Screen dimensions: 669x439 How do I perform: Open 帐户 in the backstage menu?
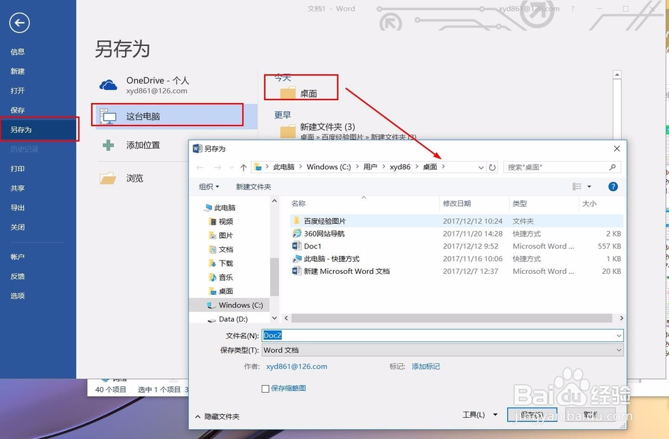(x=17, y=257)
